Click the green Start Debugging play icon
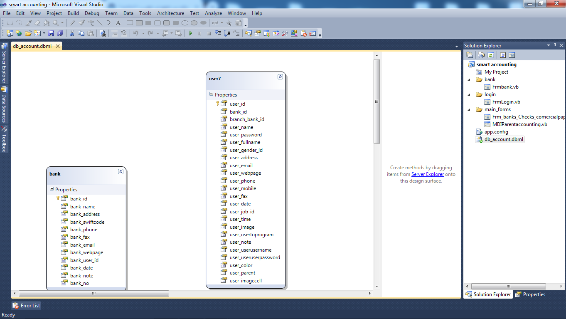This screenshot has width=566, height=319. pyautogui.click(x=191, y=34)
